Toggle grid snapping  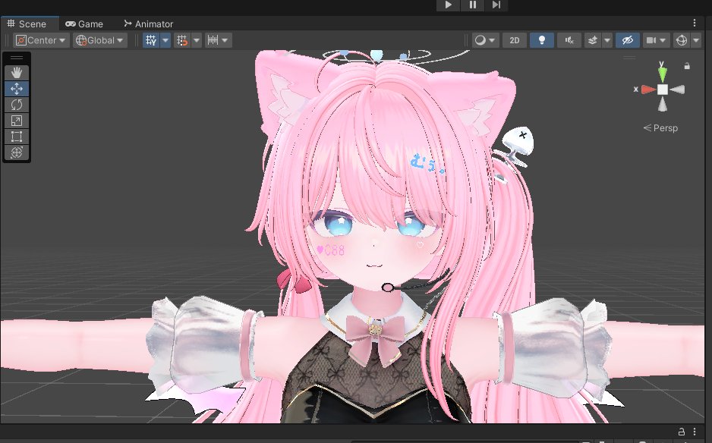[182, 40]
